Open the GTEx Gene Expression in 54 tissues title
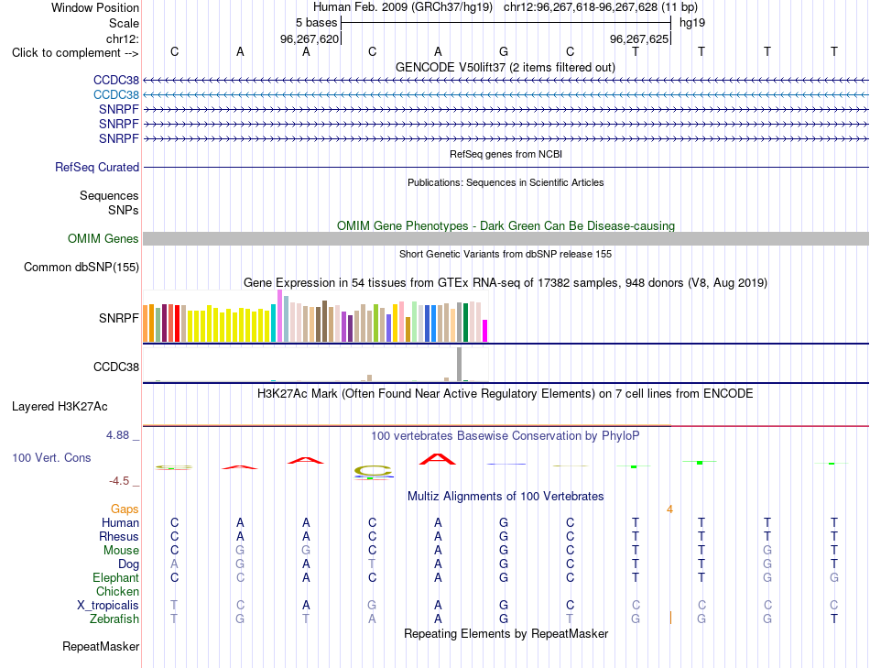The width and height of the screenshot is (870, 668). click(x=506, y=282)
